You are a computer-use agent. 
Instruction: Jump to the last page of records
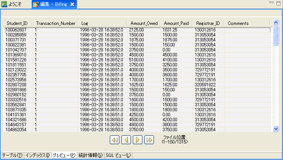(x=149, y=140)
